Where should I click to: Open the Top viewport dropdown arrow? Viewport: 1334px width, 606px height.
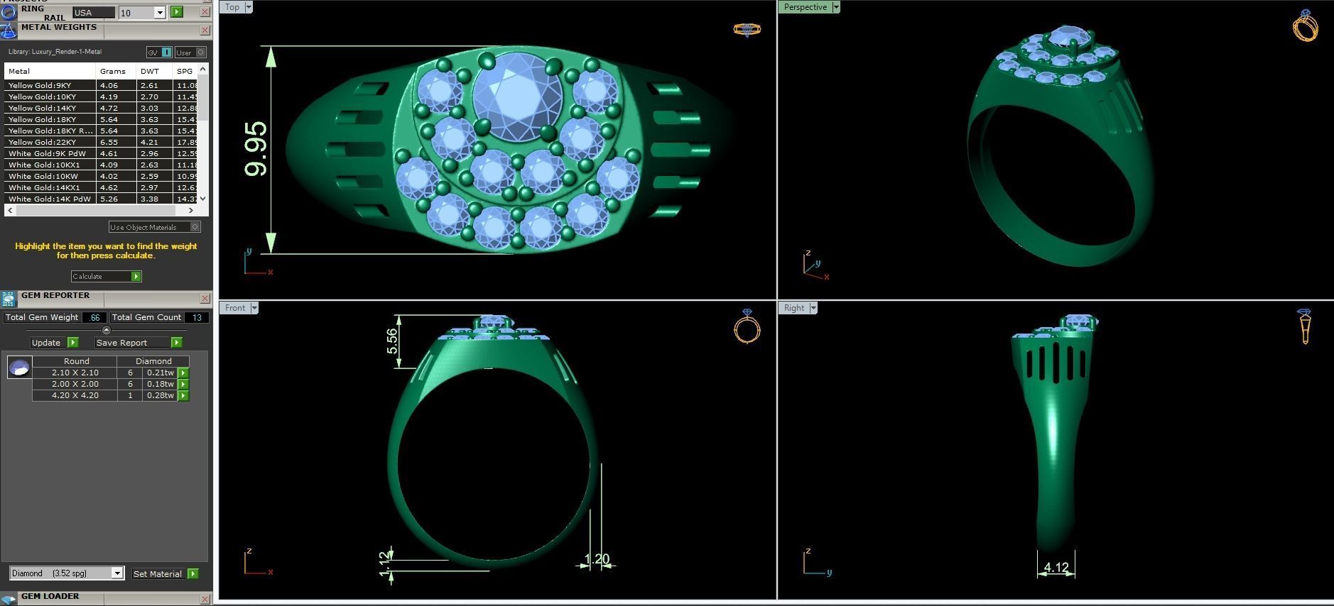coord(249,7)
